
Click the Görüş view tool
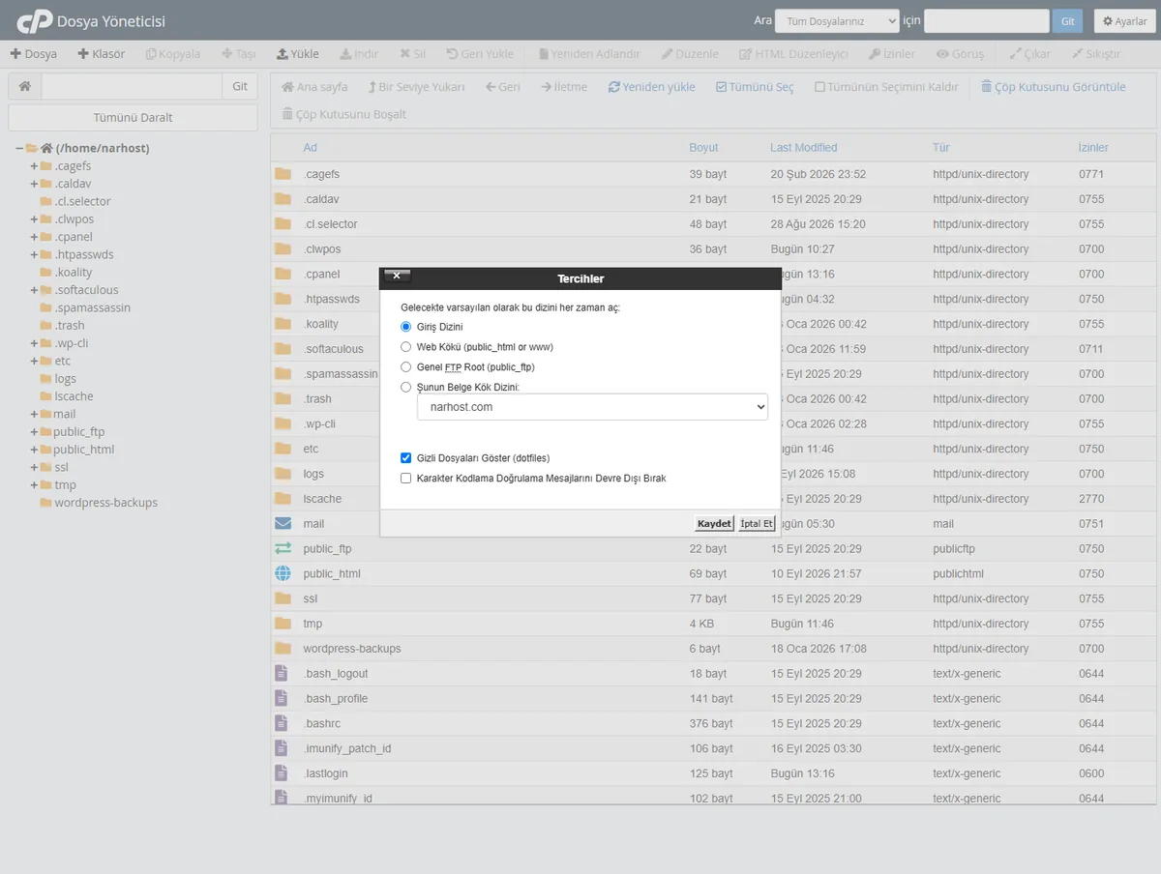point(961,54)
